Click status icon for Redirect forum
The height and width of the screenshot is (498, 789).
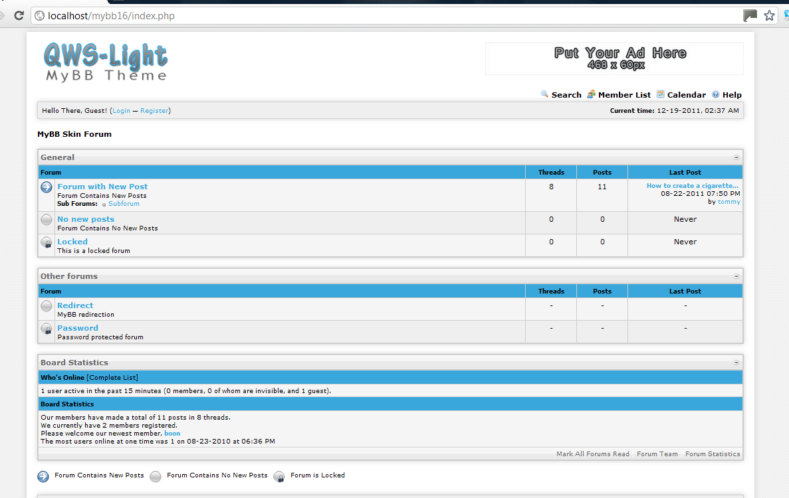tap(47, 306)
